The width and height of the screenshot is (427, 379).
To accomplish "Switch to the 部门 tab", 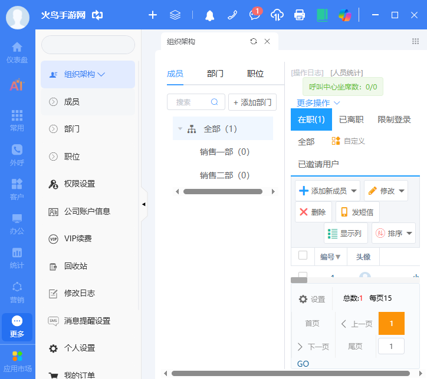I will 215,74.
